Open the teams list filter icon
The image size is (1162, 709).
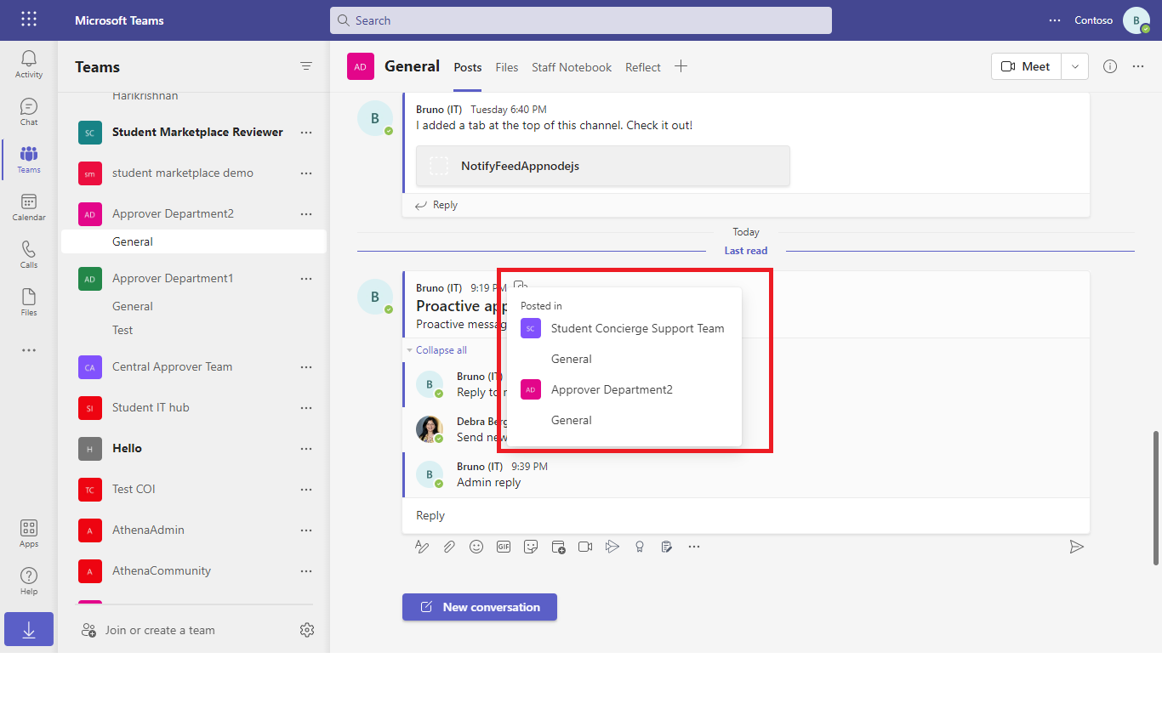tap(306, 66)
